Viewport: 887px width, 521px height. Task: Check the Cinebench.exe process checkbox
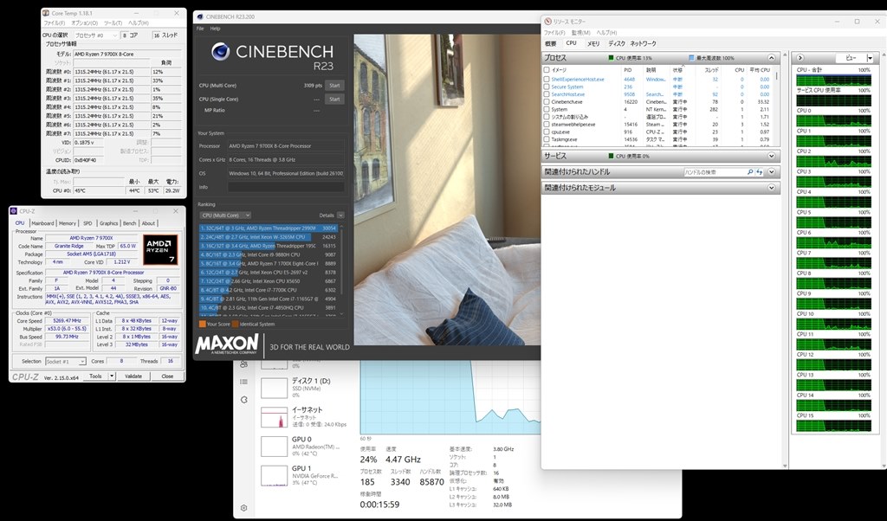click(x=547, y=102)
